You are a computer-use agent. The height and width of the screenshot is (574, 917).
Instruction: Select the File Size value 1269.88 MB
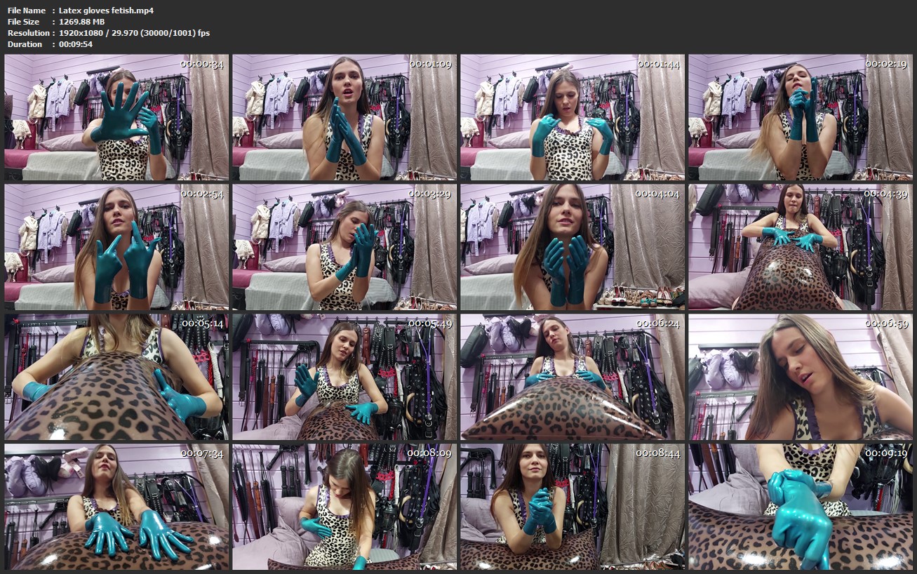(81, 22)
